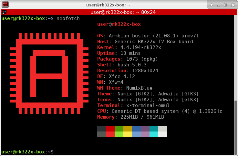Image resolution: width=238 pixels, height=156 pixels.
Task: Maximize the terminal window
Action: 226,5
